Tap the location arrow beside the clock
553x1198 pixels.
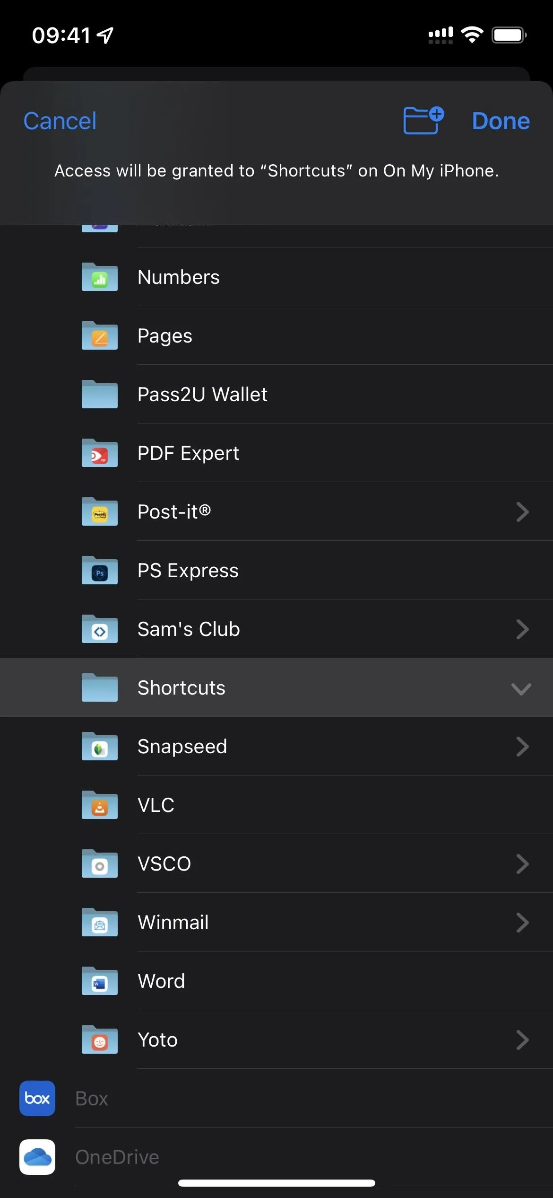pyautogui.click(x=105, y=35)
